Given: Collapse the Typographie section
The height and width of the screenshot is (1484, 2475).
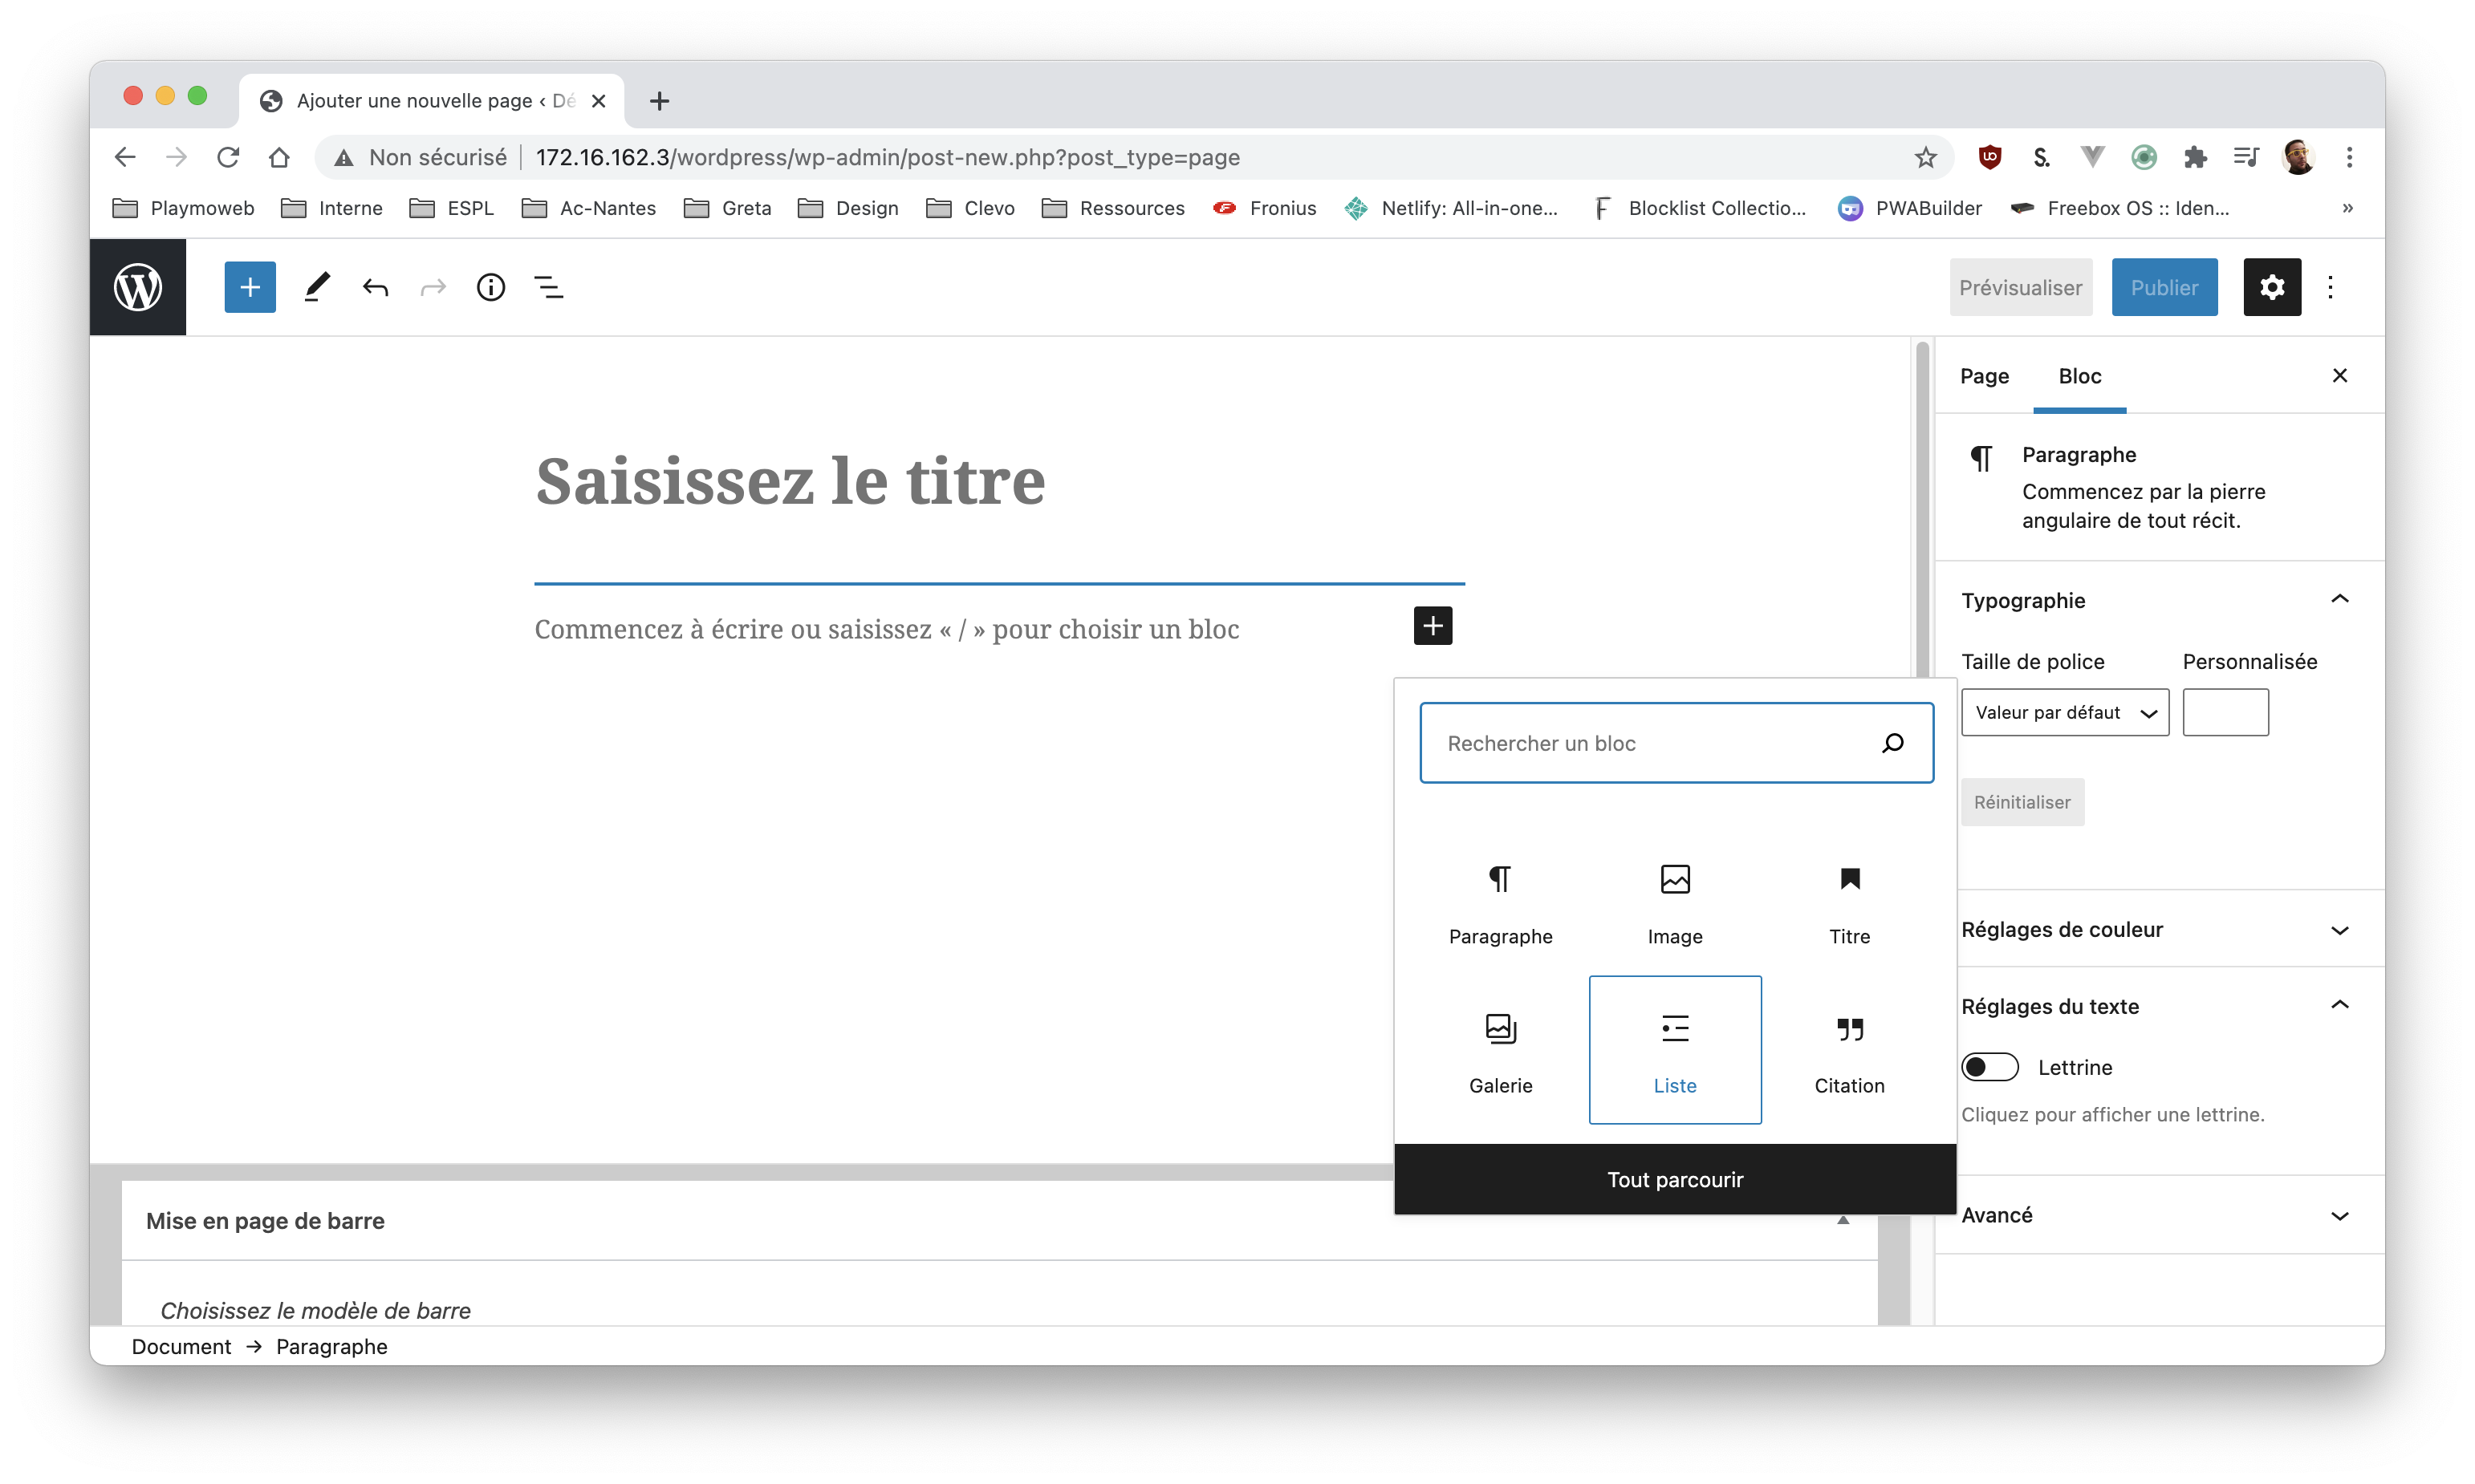Looking at the screenshot, I should click(2340, 599).
